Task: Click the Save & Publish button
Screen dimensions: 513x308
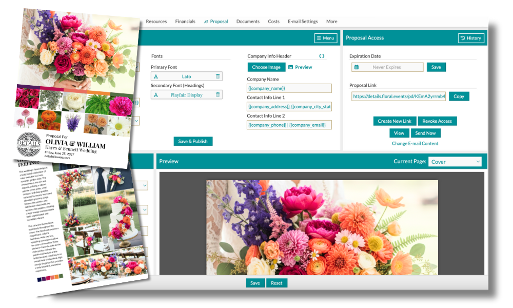Action: pyautogui.click(x=192, y=141)
